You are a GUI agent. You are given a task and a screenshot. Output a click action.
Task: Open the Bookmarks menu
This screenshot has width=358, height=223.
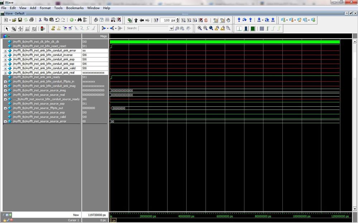(x=75, y=8)
